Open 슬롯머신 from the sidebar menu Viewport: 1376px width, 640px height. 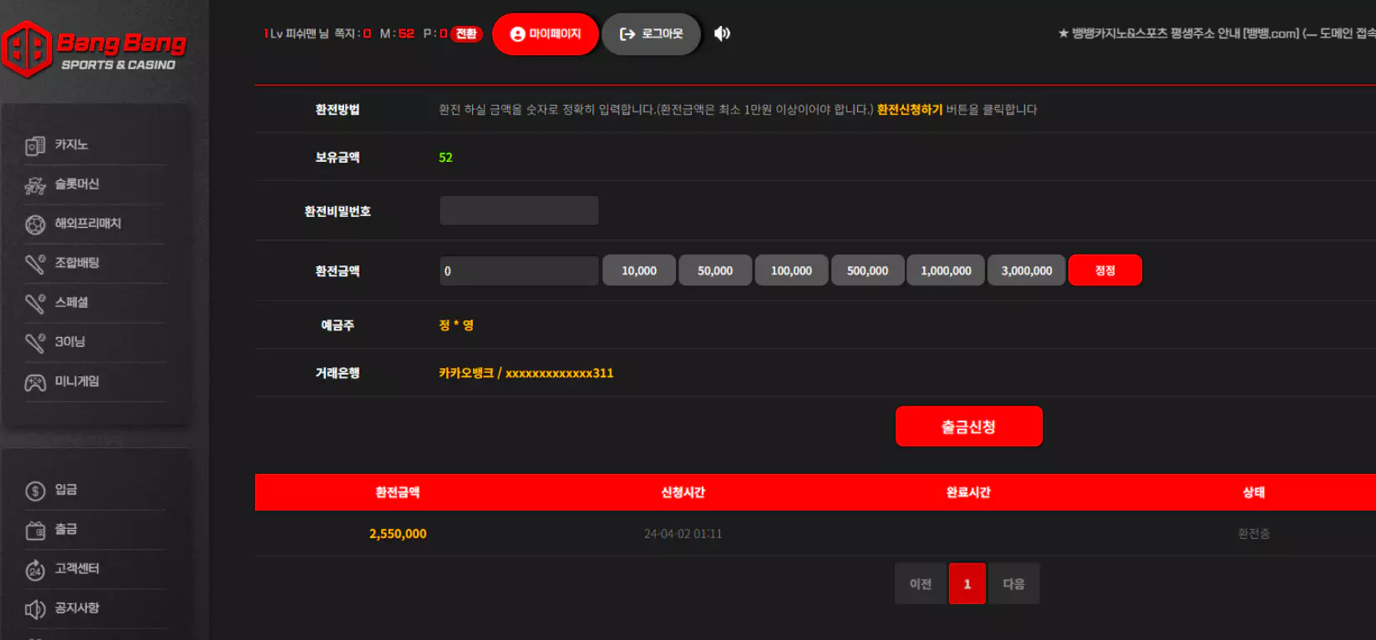(77, 184)
